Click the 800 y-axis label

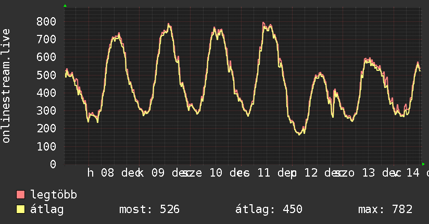[x=46, y=21]
